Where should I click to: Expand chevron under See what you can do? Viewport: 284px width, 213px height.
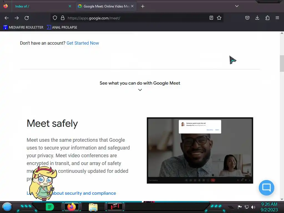click(x=140, y=90)
